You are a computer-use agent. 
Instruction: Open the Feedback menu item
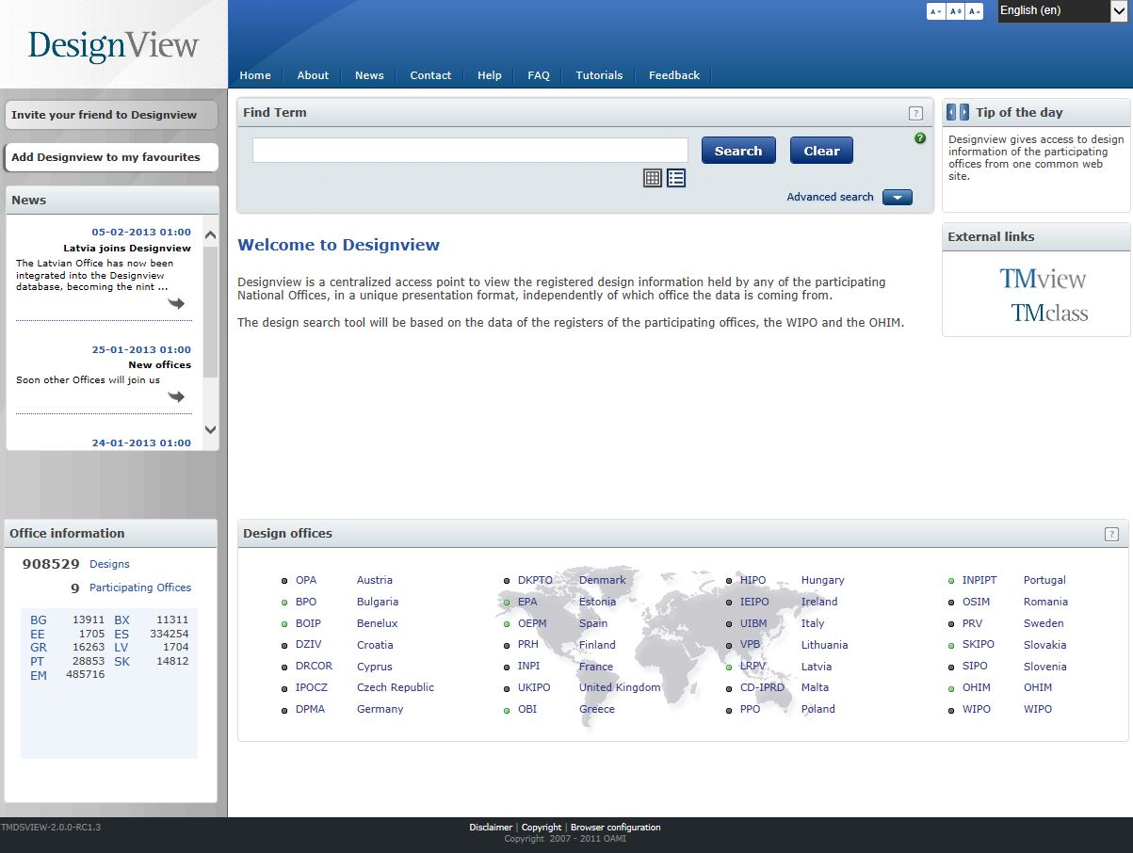674,75
